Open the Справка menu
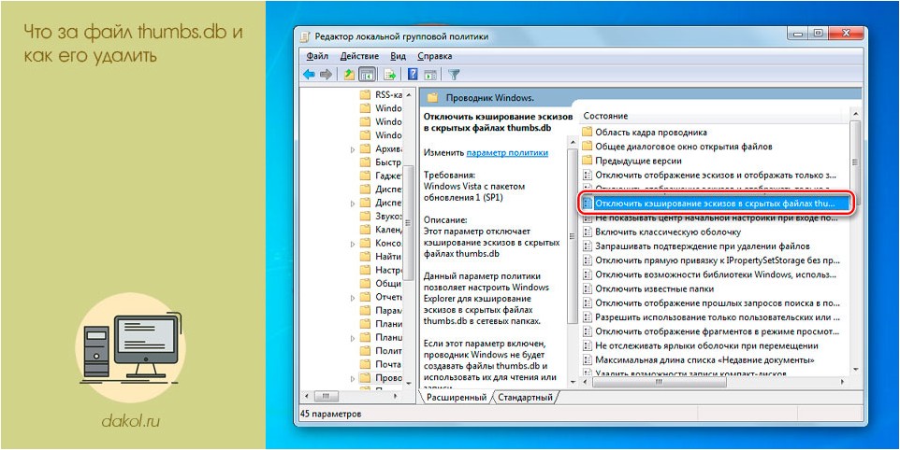Screen dimensions: 900x450 click(x=434, y=56)
